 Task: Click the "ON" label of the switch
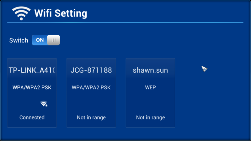40,40
